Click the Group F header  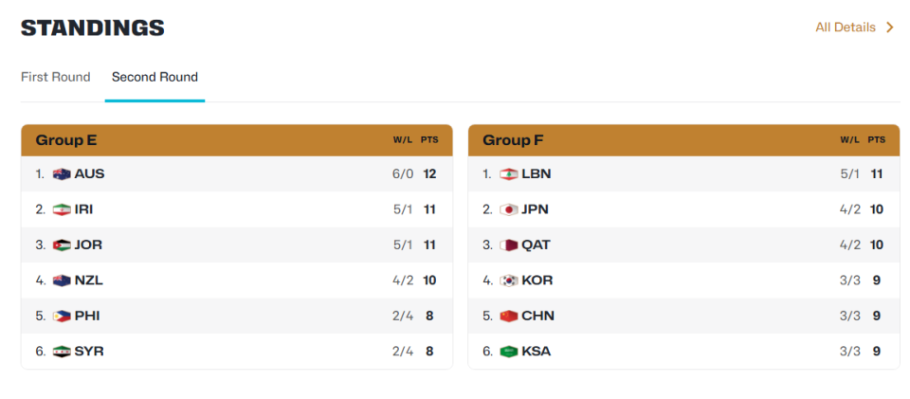click(683, 140)
